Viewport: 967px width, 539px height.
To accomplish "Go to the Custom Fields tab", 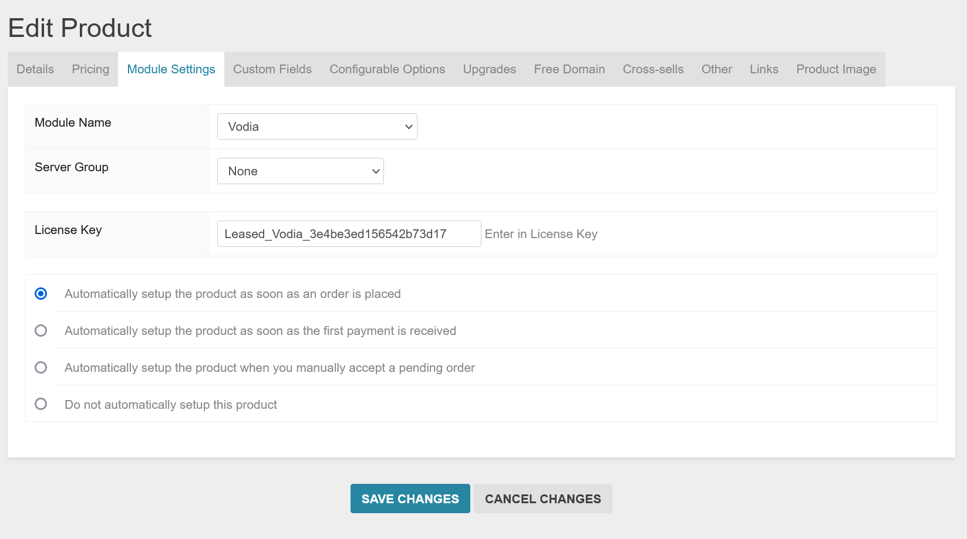I will click(272, 69).
